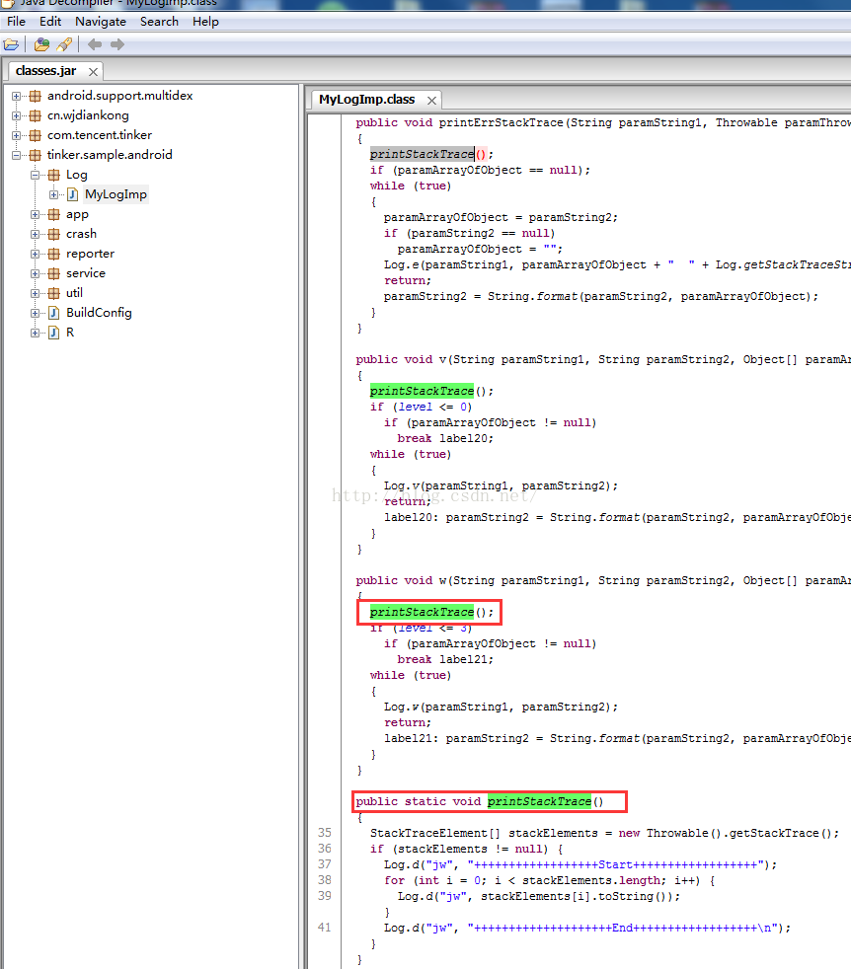The image size is (851, 969).
Task: Click the Open Type toolbar icon
Action: click(x=41, y=44)
